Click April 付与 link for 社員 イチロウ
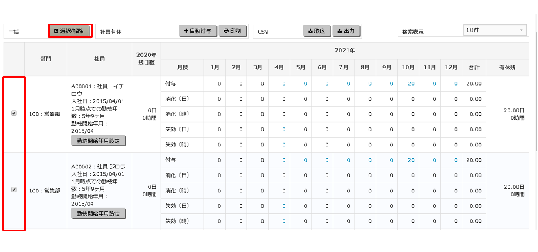 tap(284, 84)
